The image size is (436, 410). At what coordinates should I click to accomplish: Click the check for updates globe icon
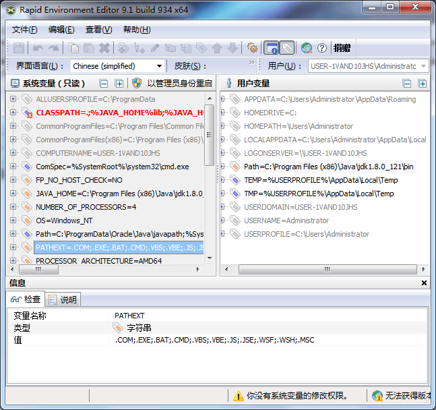click(307, 48)
